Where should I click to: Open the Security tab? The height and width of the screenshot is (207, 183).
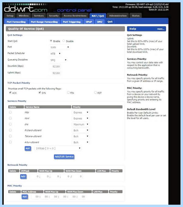click(54, 16)
